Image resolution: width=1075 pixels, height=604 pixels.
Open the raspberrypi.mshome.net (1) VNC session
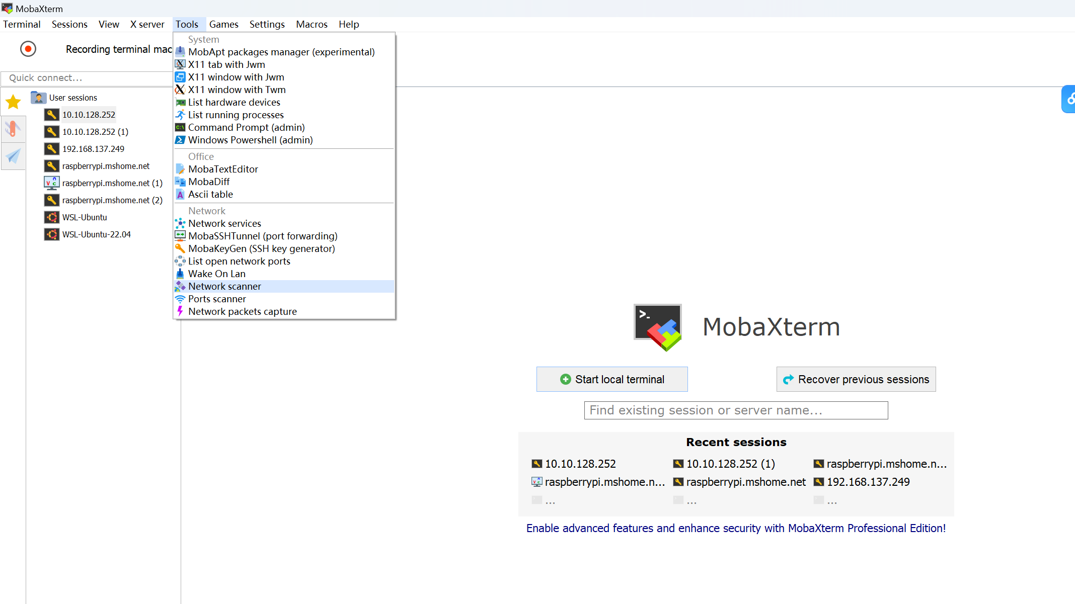112,183
